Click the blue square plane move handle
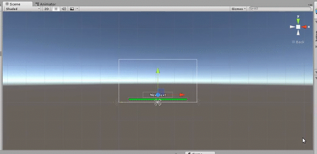The image size is (317, 154). pyautogui.click(x=161, y=91)
